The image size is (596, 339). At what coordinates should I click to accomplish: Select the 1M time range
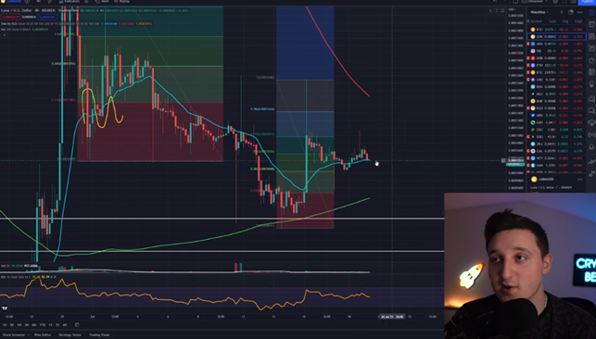[x=19, y=325]
